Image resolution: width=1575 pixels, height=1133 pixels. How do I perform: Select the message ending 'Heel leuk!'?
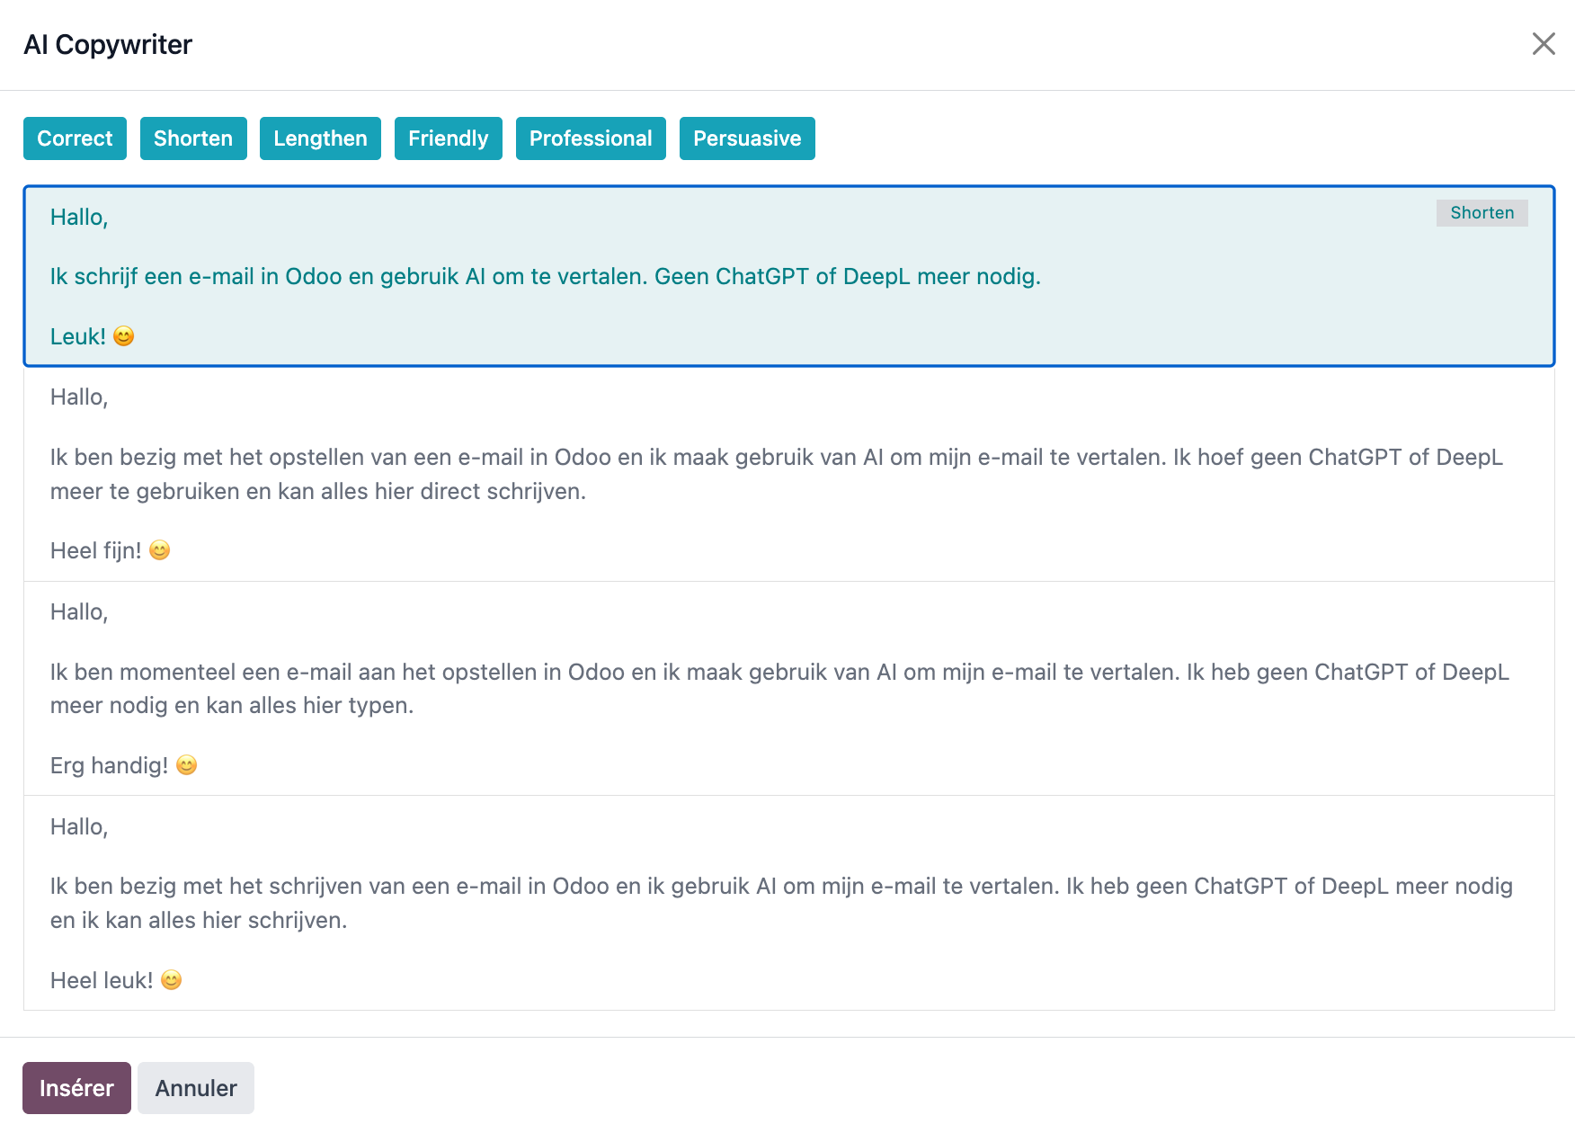[788, 903]
